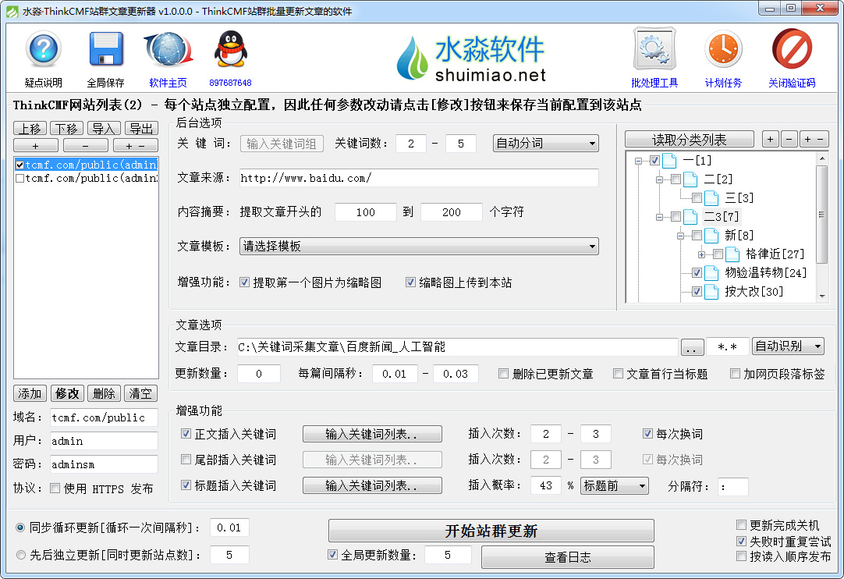Screen dimensions: 844x579
Task: Open the 请选择模板 template dropdown
Action: click(419, 246)
